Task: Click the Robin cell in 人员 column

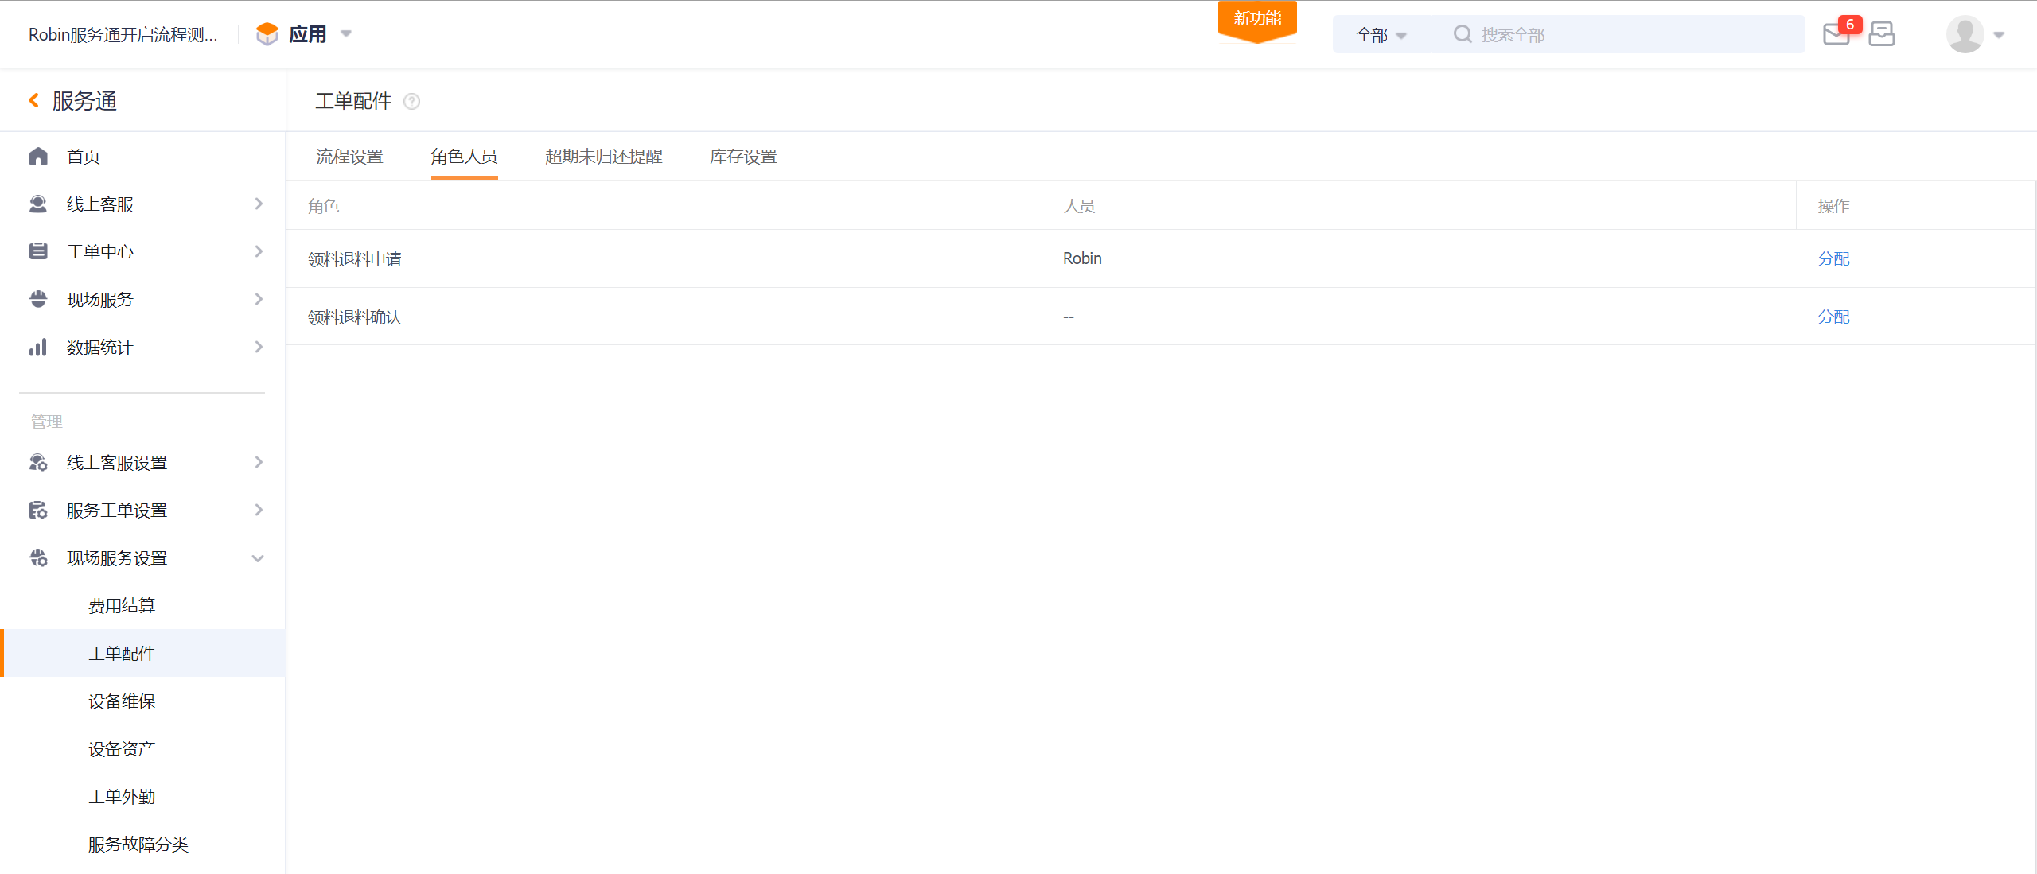Action: (1082, 258)
